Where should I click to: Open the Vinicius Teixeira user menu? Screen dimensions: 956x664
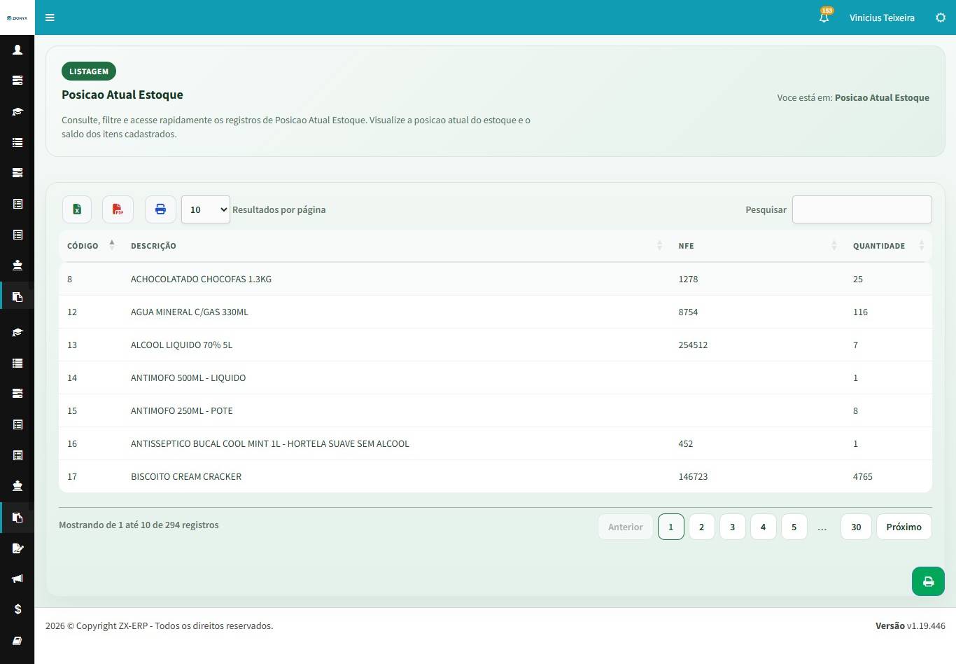click(x=882, y=18)
